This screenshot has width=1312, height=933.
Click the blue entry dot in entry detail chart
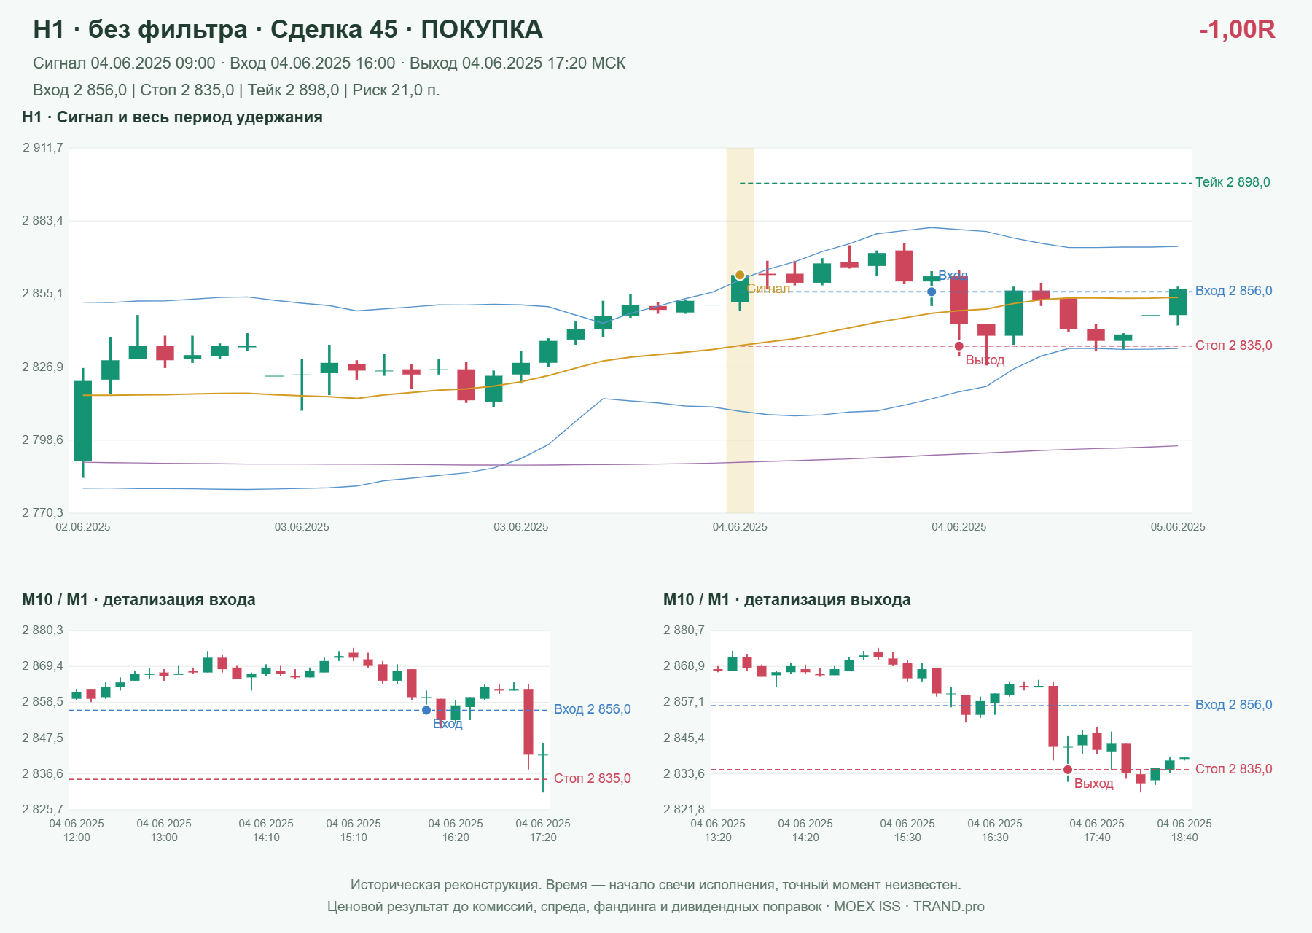coord(426,710)
